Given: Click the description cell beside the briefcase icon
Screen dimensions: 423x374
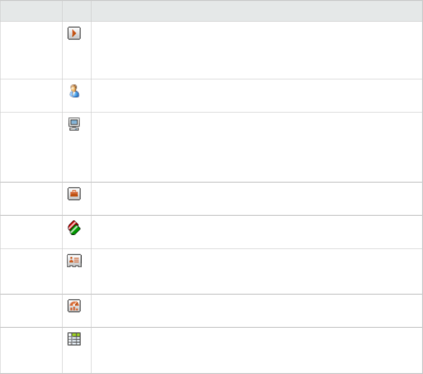Looking at the screenshot, I should (x=256, y=199).
